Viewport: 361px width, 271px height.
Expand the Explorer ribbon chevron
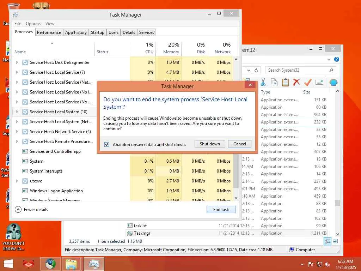(329, 59)
